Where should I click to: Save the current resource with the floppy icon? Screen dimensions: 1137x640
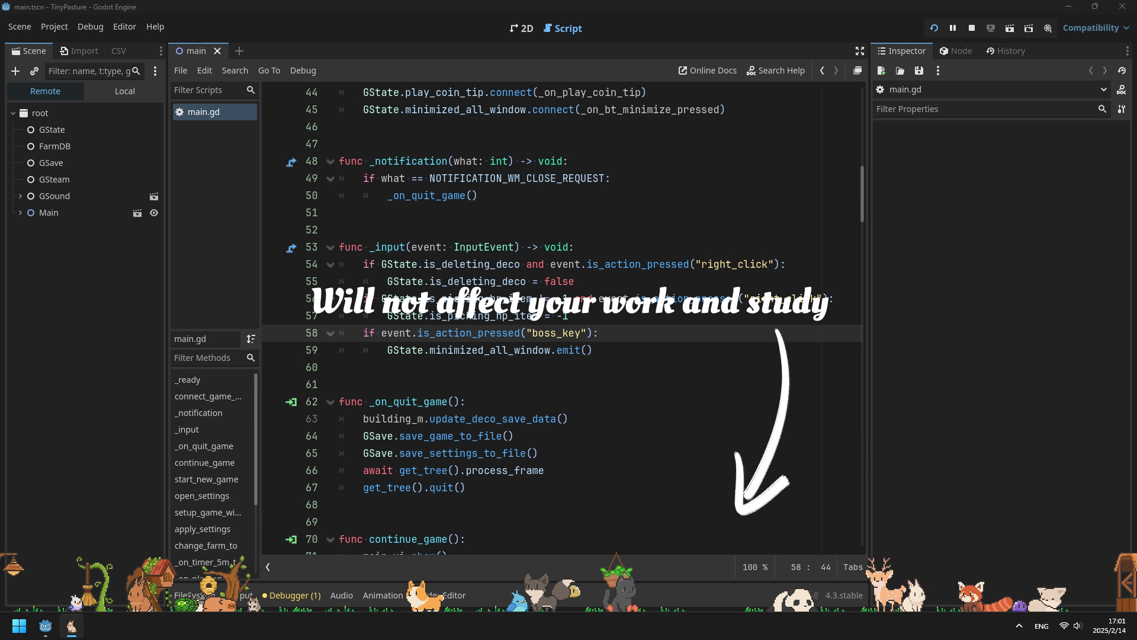[x=919, y=71]
